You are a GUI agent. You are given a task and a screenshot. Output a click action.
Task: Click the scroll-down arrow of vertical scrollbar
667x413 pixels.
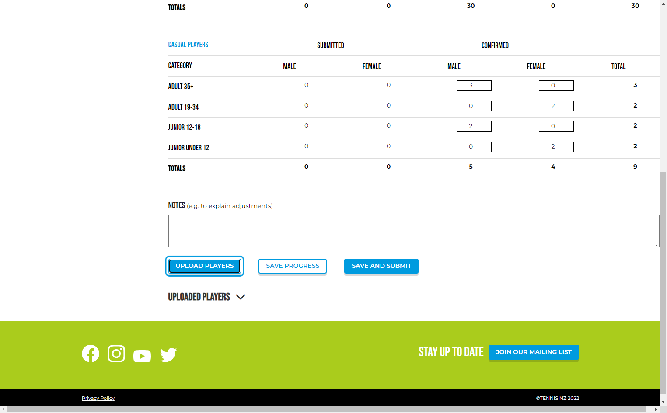664,401
